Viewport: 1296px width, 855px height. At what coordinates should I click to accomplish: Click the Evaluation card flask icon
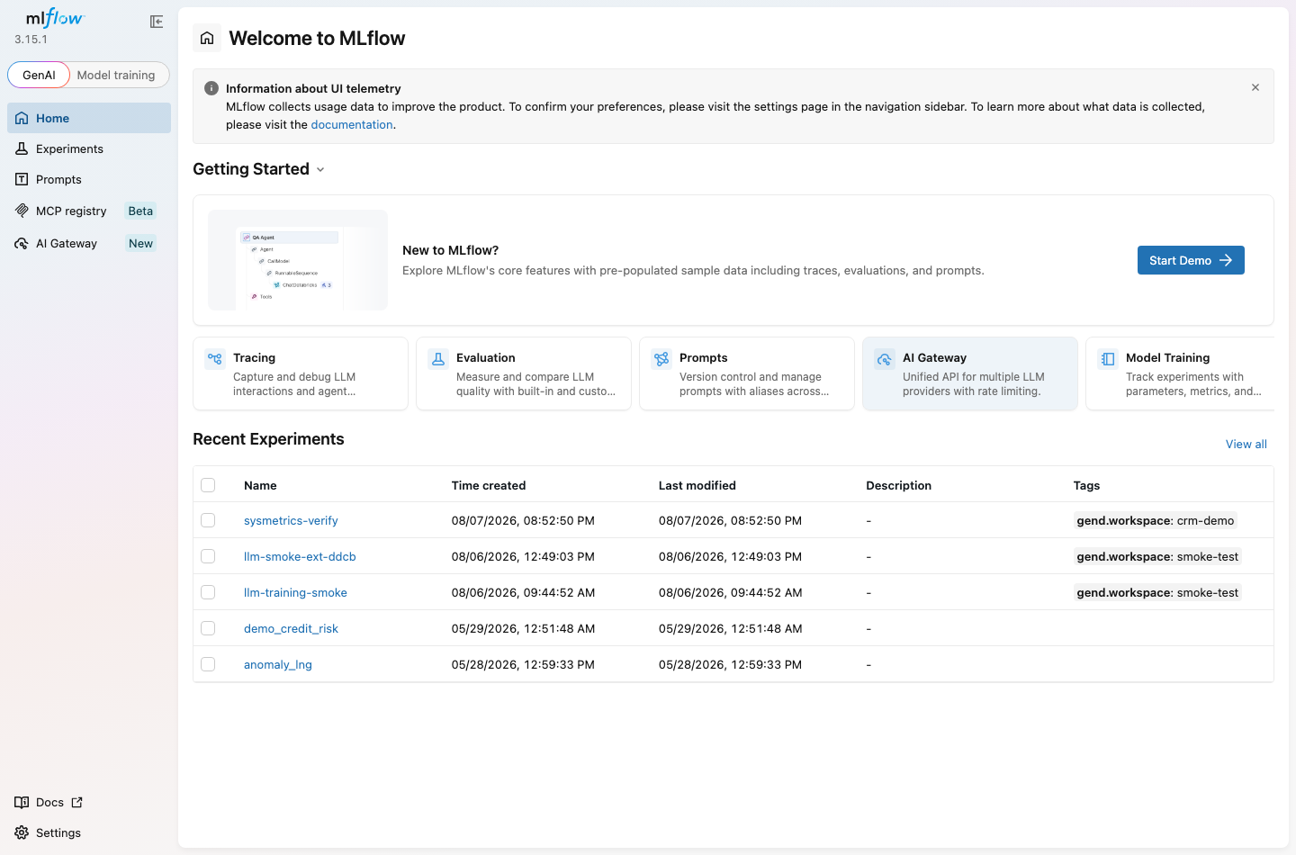click(x=438, y=359)
